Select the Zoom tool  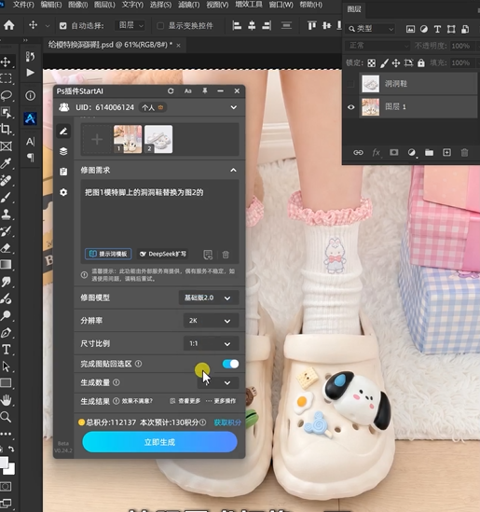pos(6,417)
